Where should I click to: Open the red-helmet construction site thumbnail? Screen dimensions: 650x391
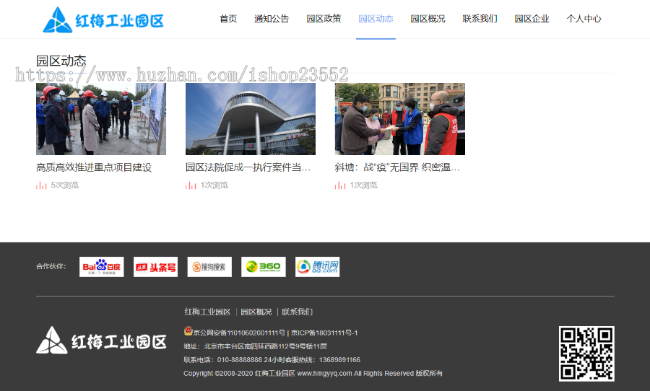(101, 119)
